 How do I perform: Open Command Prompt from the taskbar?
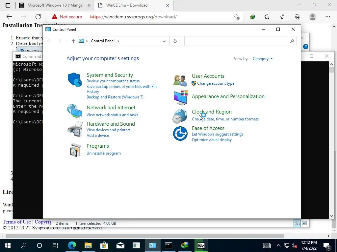(168, 245)
